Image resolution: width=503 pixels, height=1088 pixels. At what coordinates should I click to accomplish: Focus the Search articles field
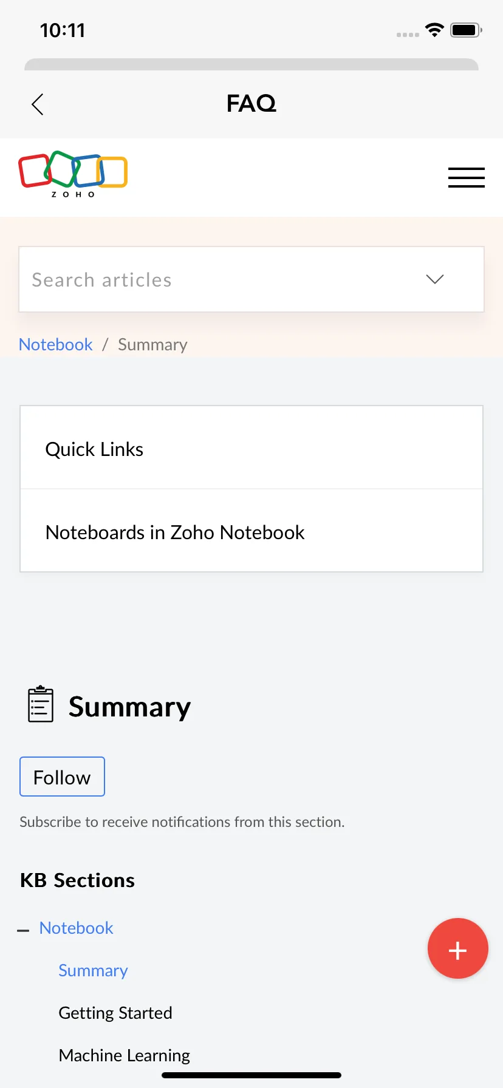point(251,279)
